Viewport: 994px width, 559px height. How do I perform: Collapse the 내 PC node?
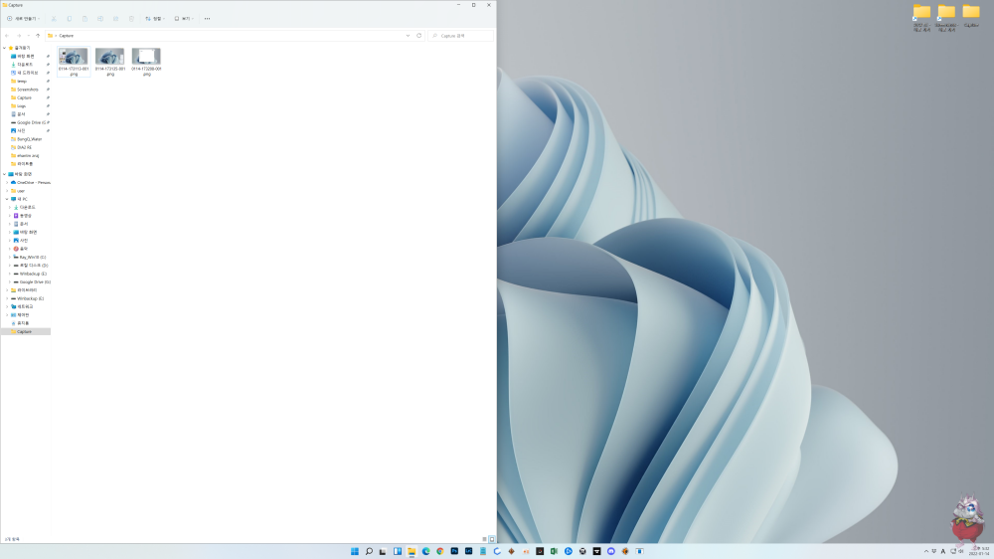pyautogui.click(x=7, y=199)
